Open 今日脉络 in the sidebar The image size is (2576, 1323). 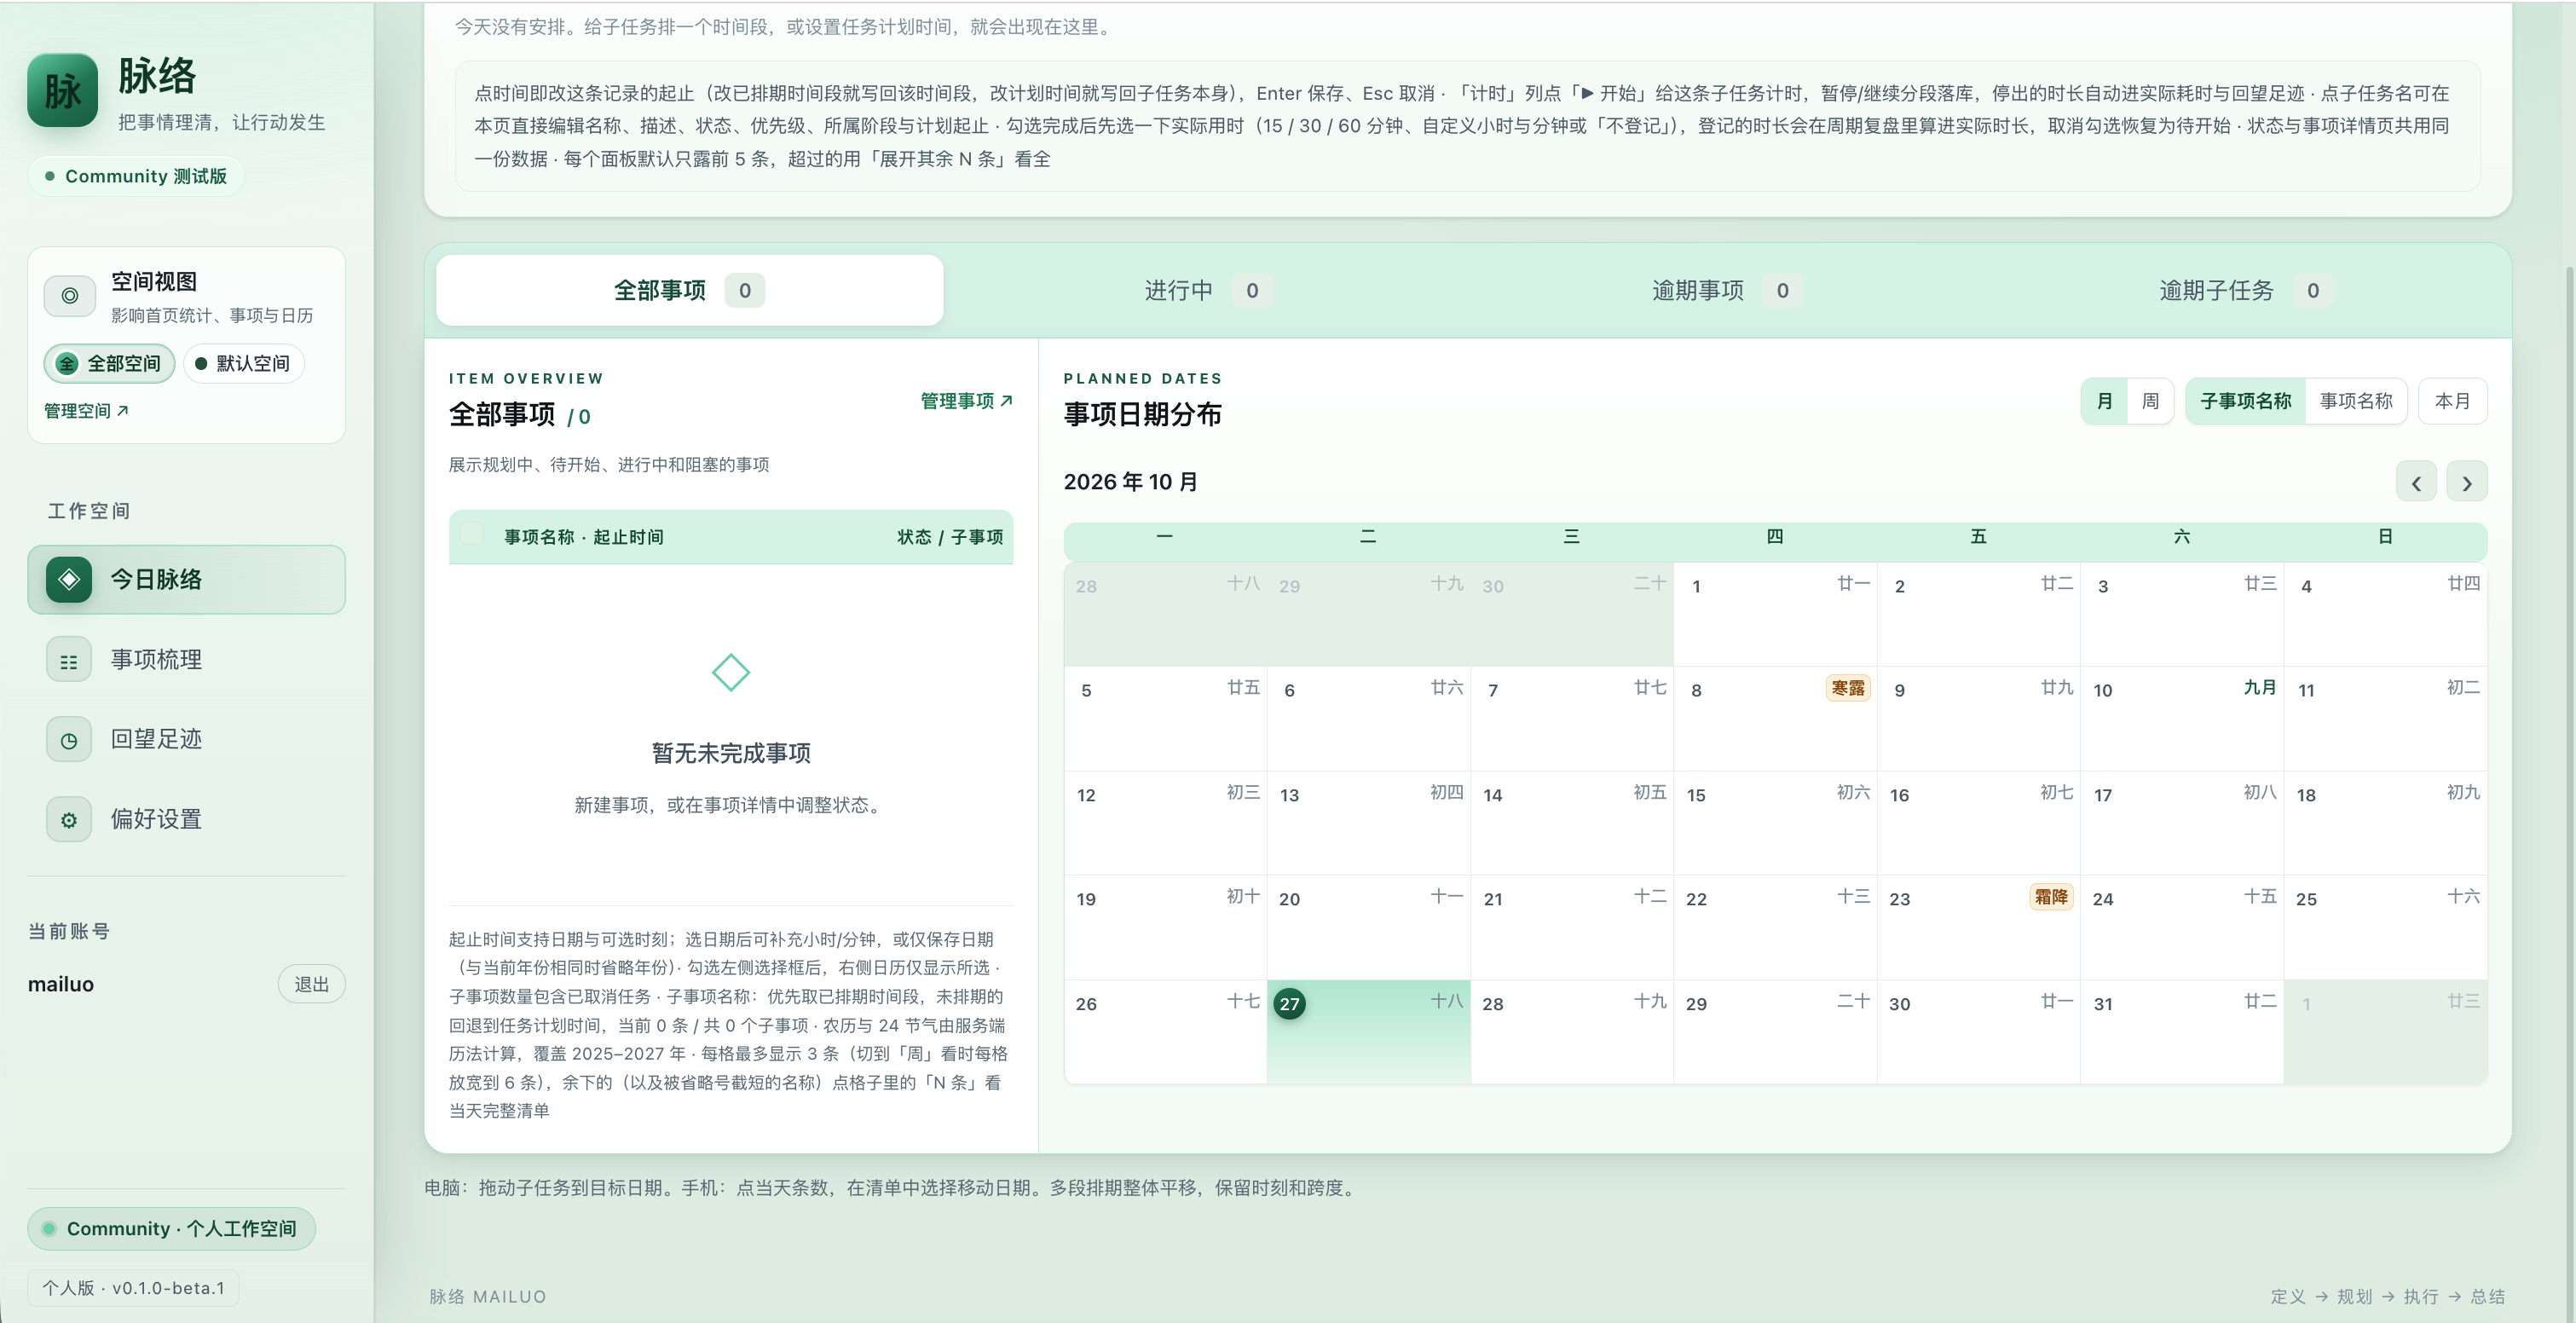click(187, 579)
